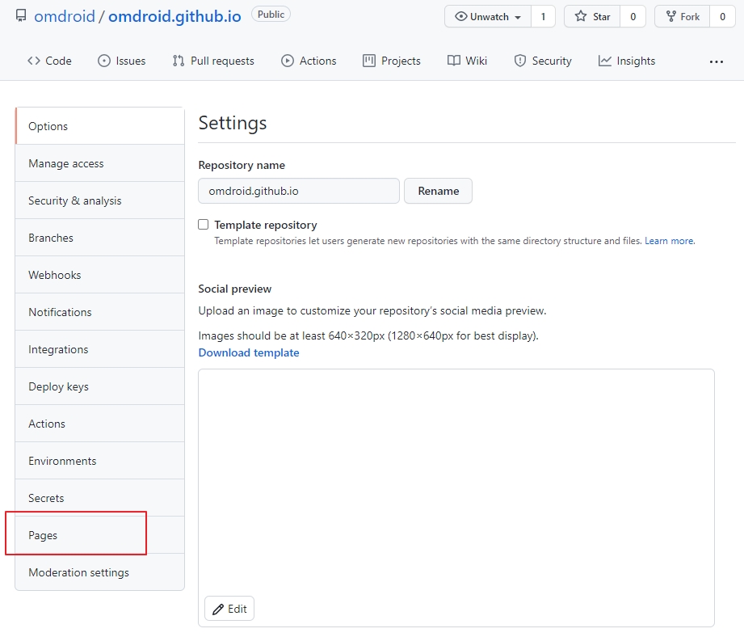Click the Download template link
The width and height of the screenshot is (744, 637).
coord(249,352)
